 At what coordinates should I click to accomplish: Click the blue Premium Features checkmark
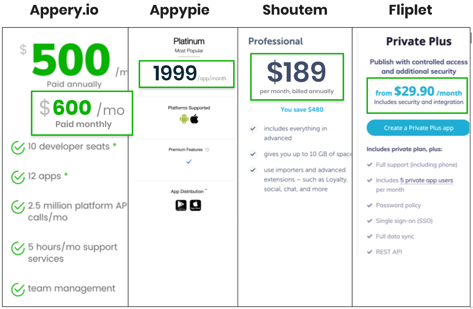[x=189, y=162]
